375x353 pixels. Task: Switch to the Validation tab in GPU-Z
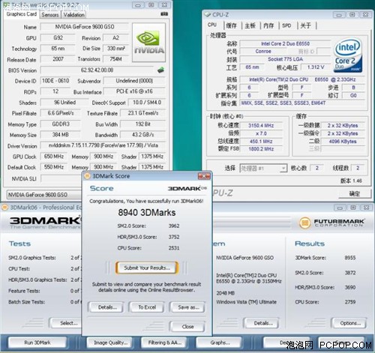[x=73, y=15]
